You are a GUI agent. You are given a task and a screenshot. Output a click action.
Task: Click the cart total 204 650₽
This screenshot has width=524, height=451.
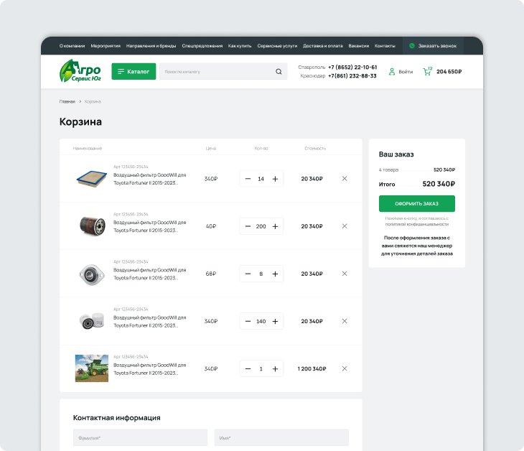(x=449, y=72)
